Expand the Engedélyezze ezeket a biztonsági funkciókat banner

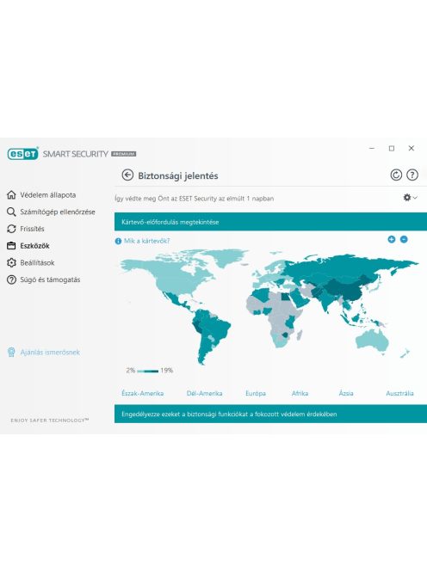point(270,414)
